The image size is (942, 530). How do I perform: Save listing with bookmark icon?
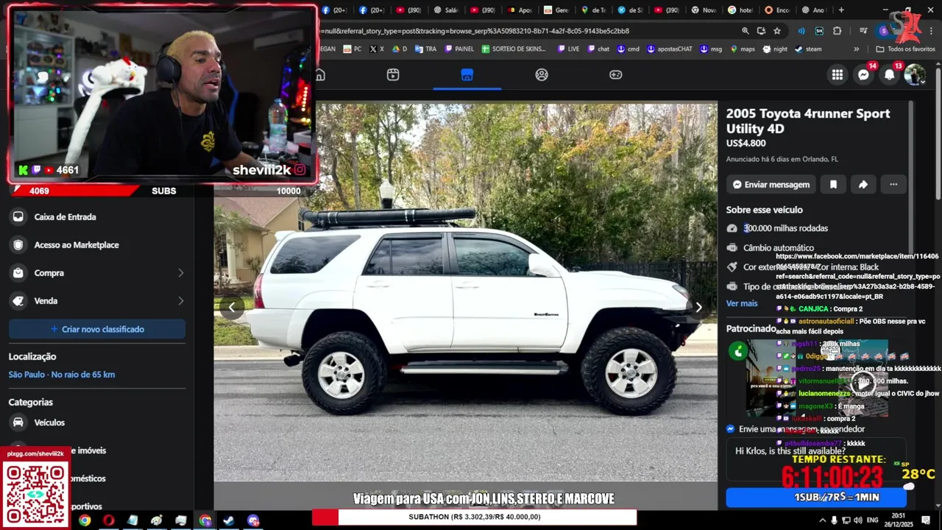(x=833, y=185)
